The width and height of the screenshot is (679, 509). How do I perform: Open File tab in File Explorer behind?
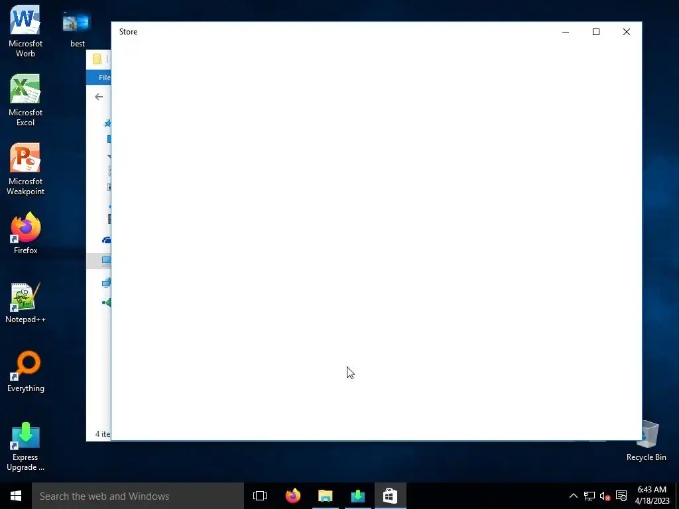coord(99,78)
